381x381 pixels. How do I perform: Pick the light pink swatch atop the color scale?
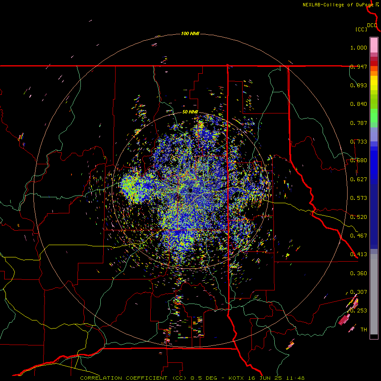[x=374, y=45]
